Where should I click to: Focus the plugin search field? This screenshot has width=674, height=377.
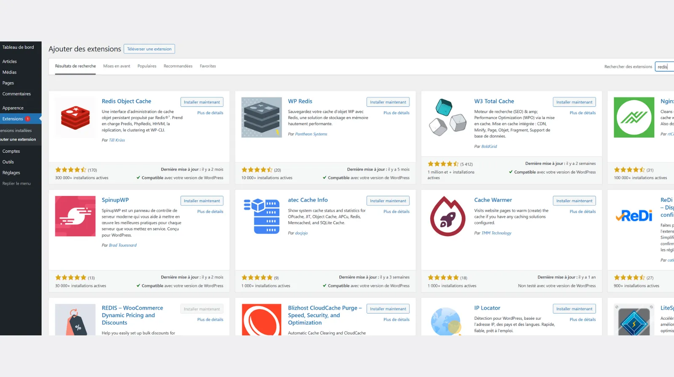664,67
